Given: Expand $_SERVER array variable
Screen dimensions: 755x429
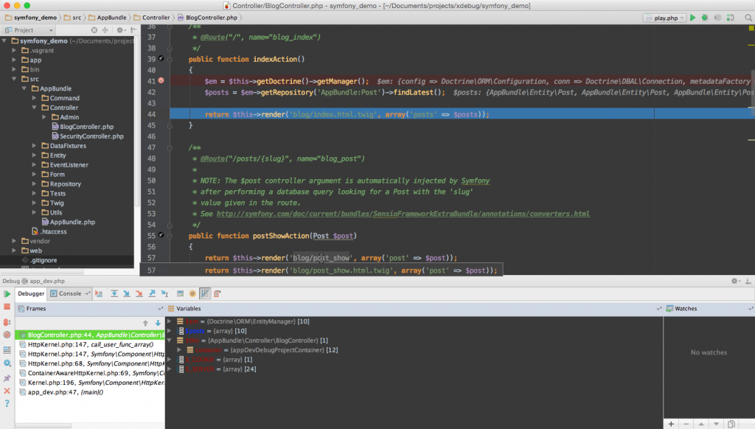Looking at the screenshot, I should (169, 369).
